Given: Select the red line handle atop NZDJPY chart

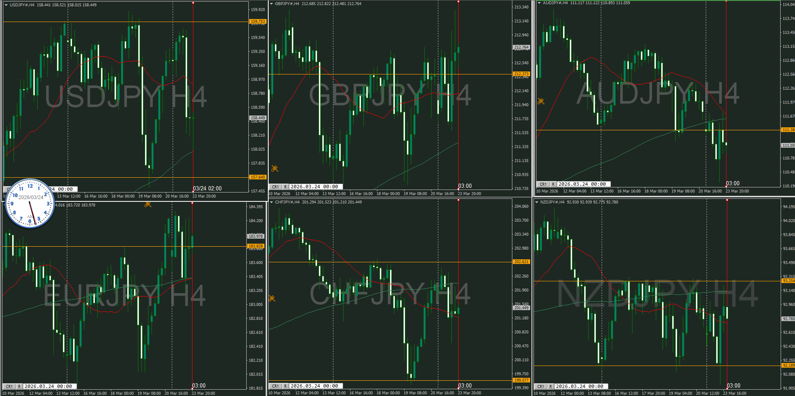Looking at the screenshot, I should [x=727, y=200].
